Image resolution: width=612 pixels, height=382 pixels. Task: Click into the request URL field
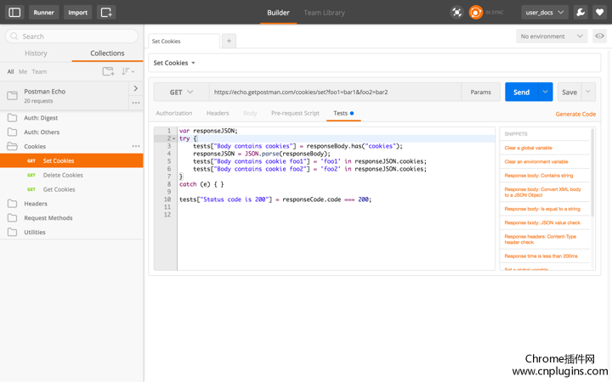click(335, 92)
